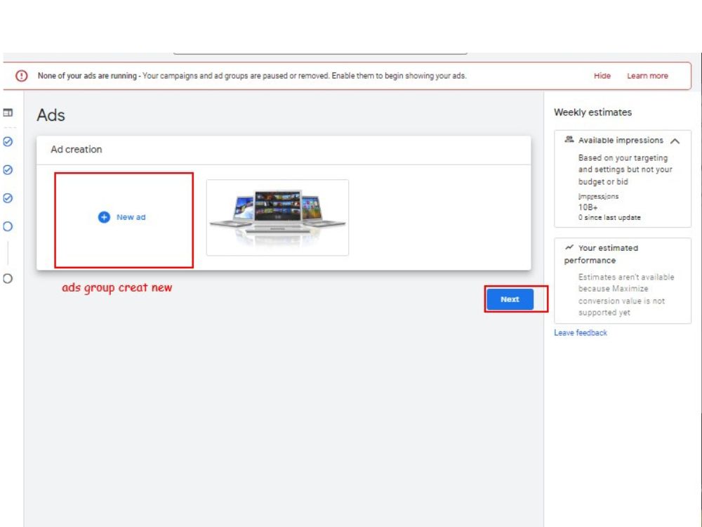Collapse the Available impressions section
Viewport: 702px width, 527px height.
(675, 141)
